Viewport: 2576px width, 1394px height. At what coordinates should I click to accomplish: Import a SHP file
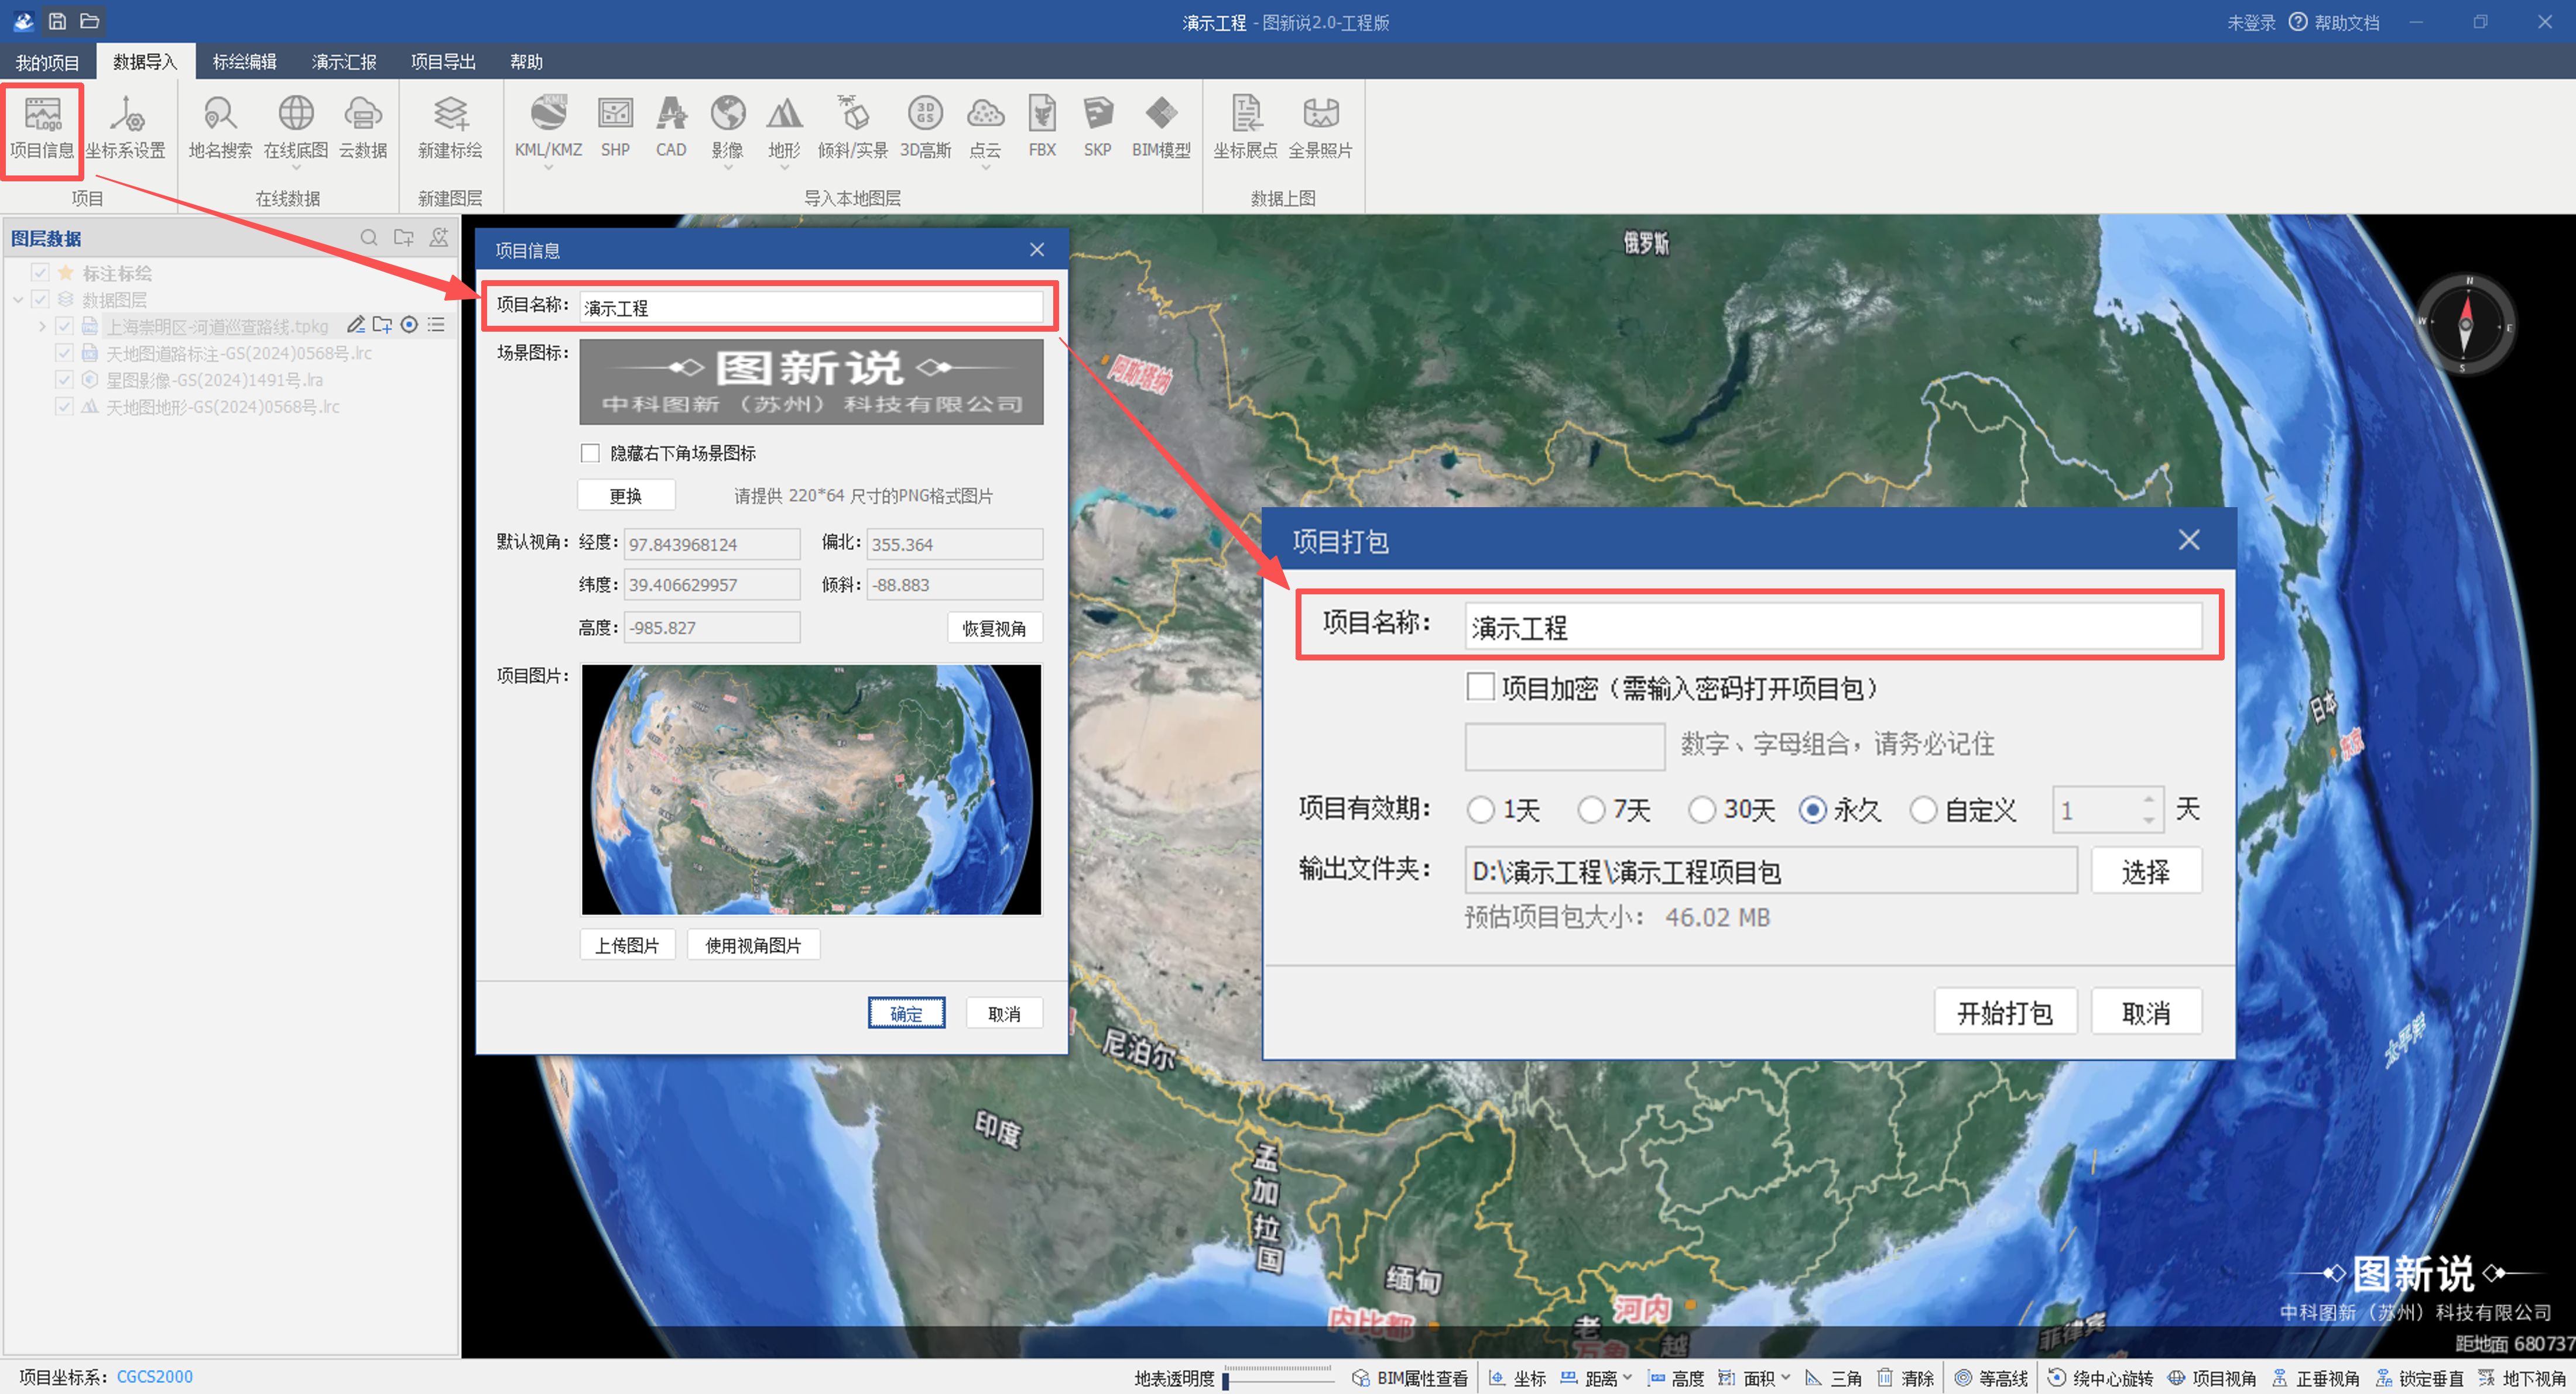[615, 128]
